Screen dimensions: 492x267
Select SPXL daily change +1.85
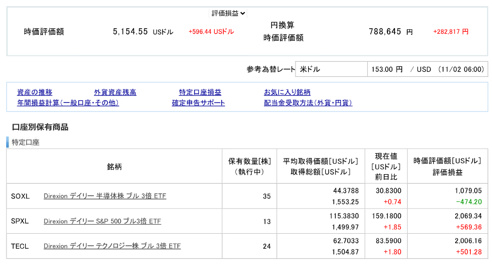click(392, 227)
